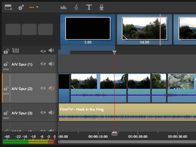This screenshot has width=196, height=147.
Task: Select the Film/TV - Rock in the Ring clip
Action: (x=127, y=112)
